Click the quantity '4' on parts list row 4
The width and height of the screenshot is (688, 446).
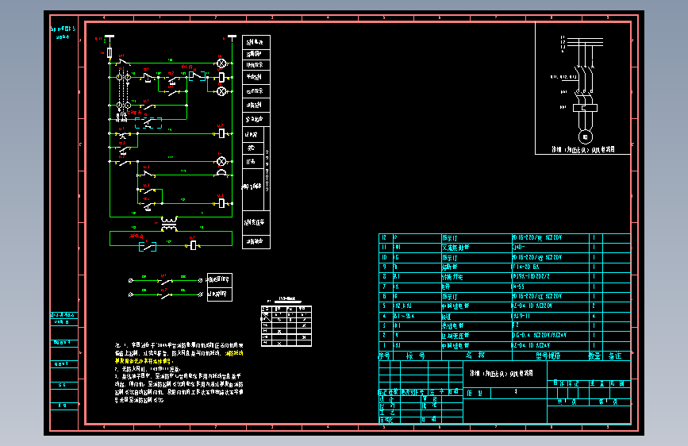[x=594, y=316]
